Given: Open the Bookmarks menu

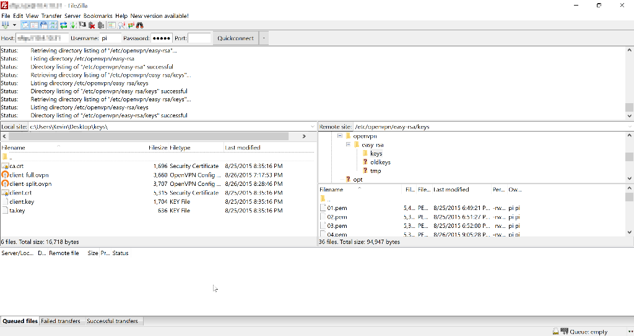Looking at the screenshot, I should click(x=98, y=15).
